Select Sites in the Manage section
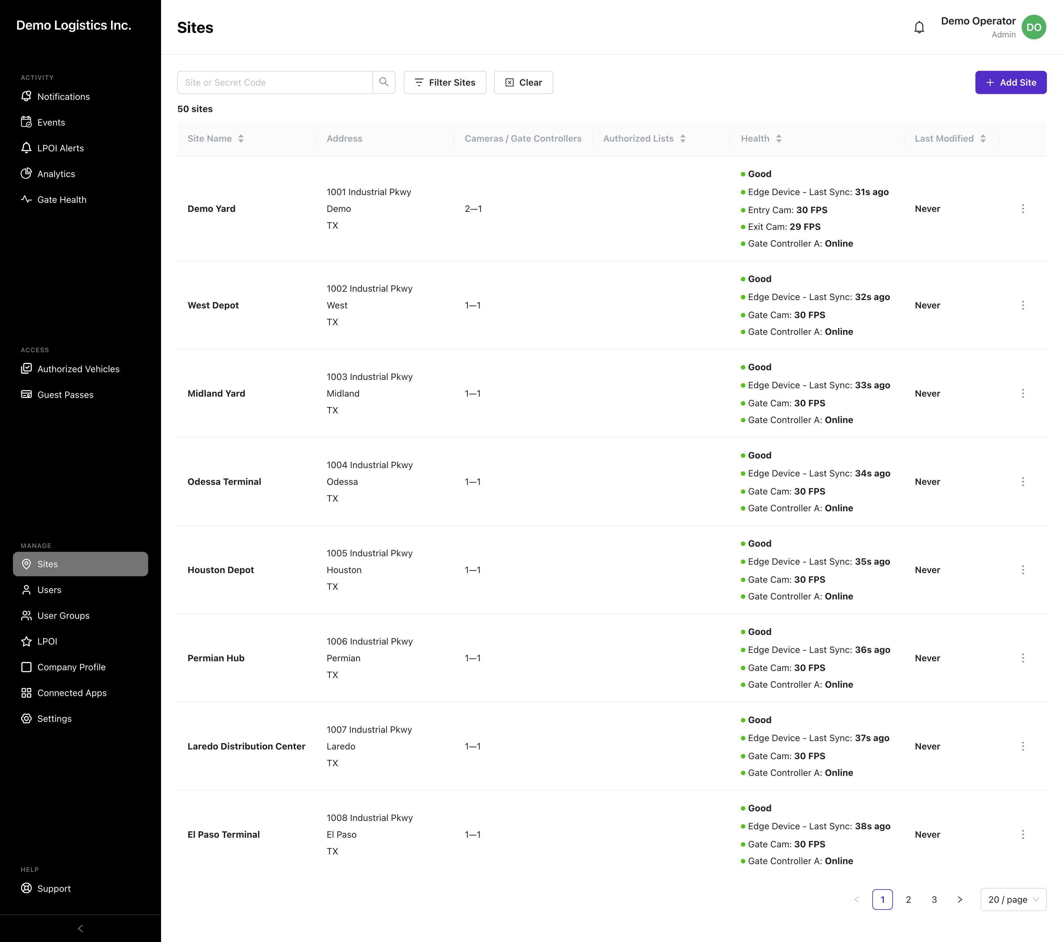Screen dimensions: 1063x942 point(81,564)
